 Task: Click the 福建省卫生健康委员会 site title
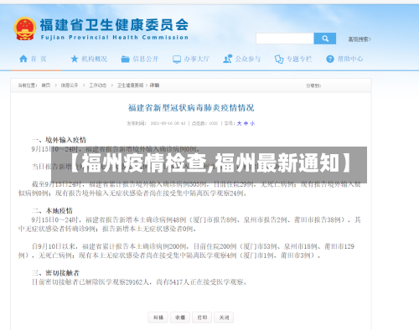(114, 25)
